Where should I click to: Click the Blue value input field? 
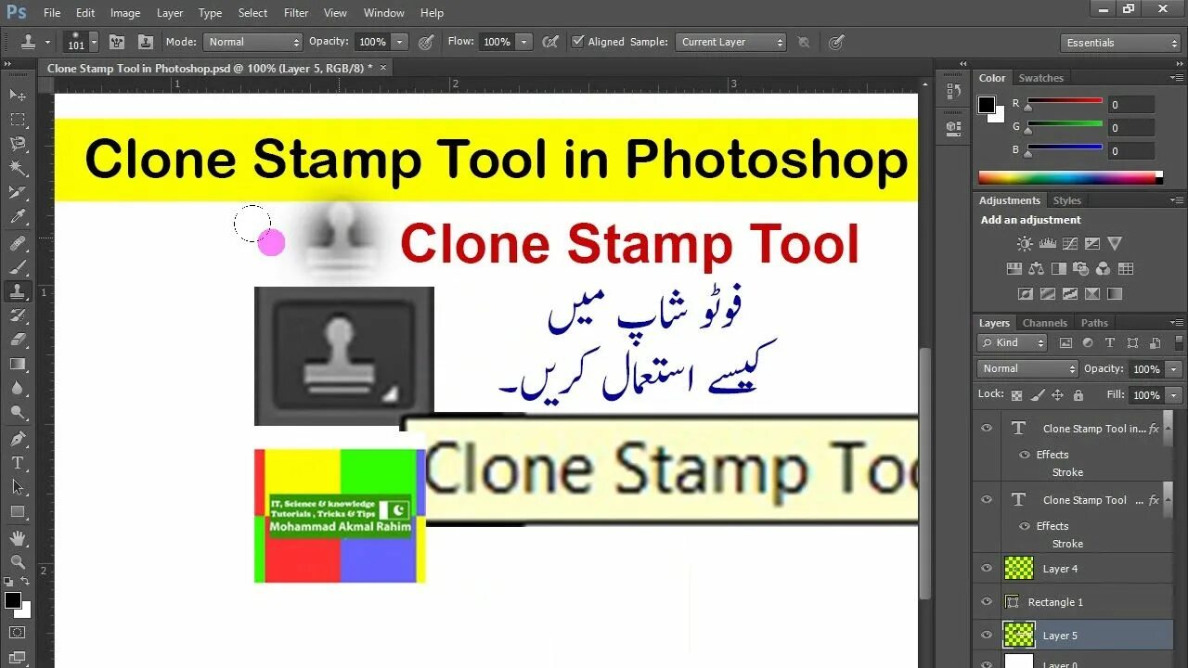click(x=1130, y=150)
